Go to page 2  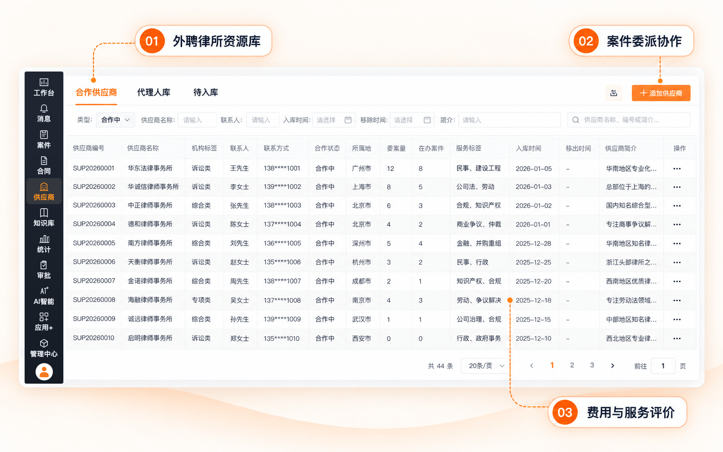click(x=572, y=365)
